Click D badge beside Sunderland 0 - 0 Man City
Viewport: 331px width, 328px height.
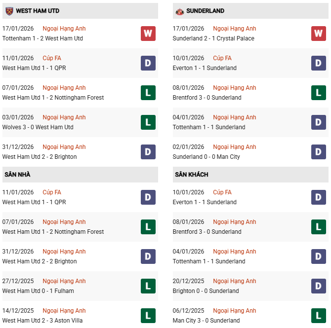point(318,152)
